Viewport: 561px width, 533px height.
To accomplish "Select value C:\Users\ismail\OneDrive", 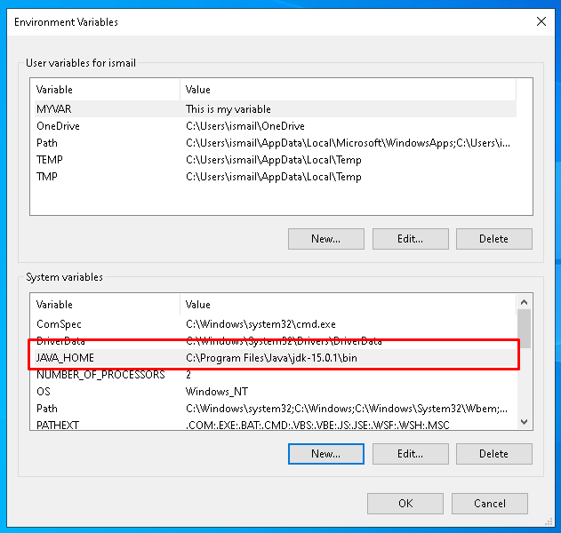I will 245,126.
